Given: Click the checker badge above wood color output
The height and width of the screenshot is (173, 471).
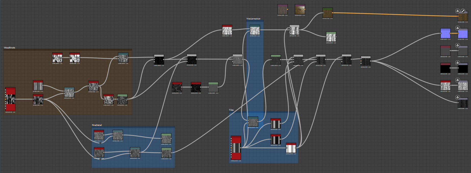Looking at the screenshot, I should tap(463, 11).
